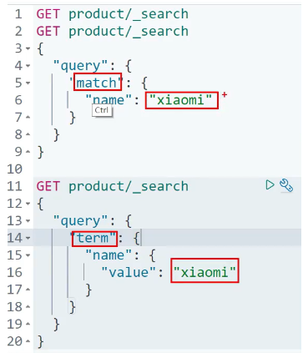Collapse the request body at line 12
Screen dimensions: 303x353
[x=28, y=204]
